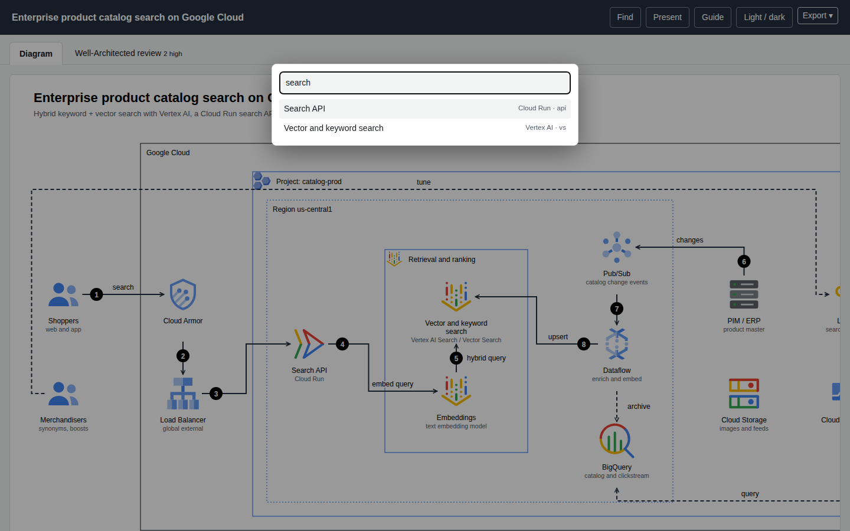The image size is (850, 531).
Task: Click the 'catalog and clickstream' caption
Action: click(617, 476)
